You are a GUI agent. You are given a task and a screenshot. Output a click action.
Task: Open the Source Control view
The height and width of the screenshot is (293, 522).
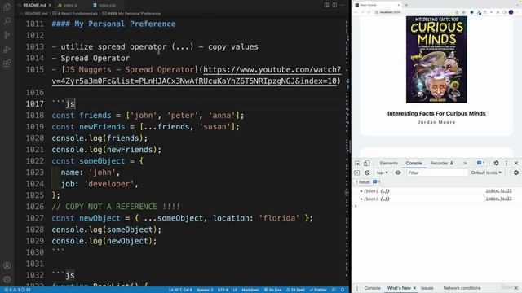click(7, 35)
